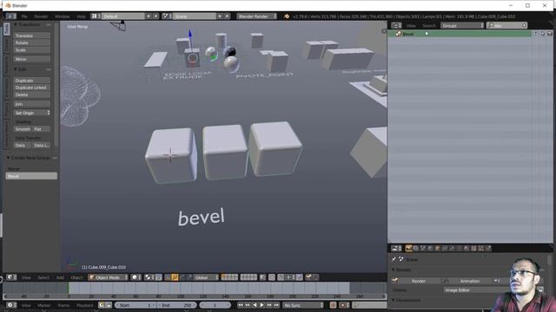
Task: Collapse the Create New Group operator panel
Action: [9, 158]
